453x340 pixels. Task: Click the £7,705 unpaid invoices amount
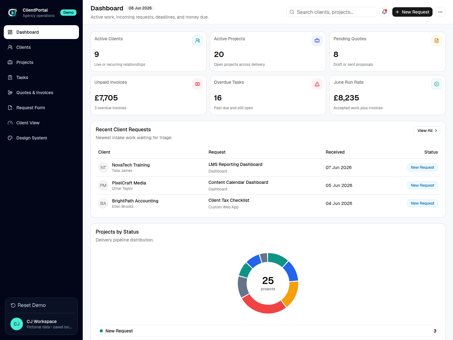click(x=106, y=98)
